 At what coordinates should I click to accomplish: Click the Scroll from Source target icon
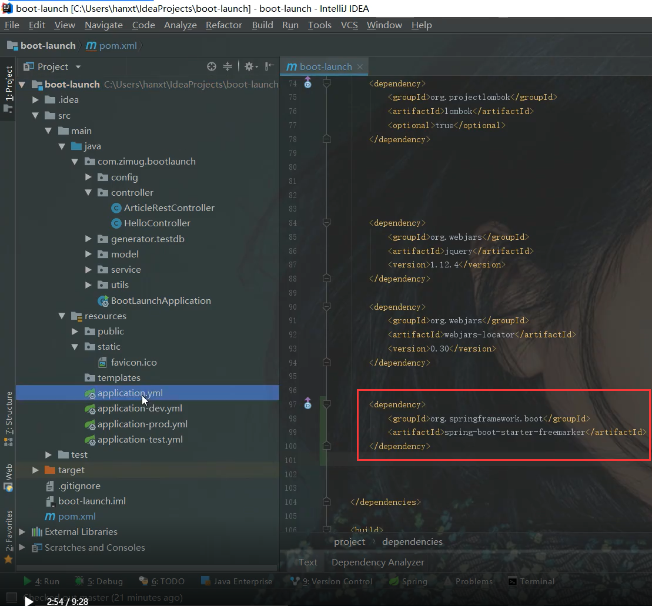pos(212,66)
